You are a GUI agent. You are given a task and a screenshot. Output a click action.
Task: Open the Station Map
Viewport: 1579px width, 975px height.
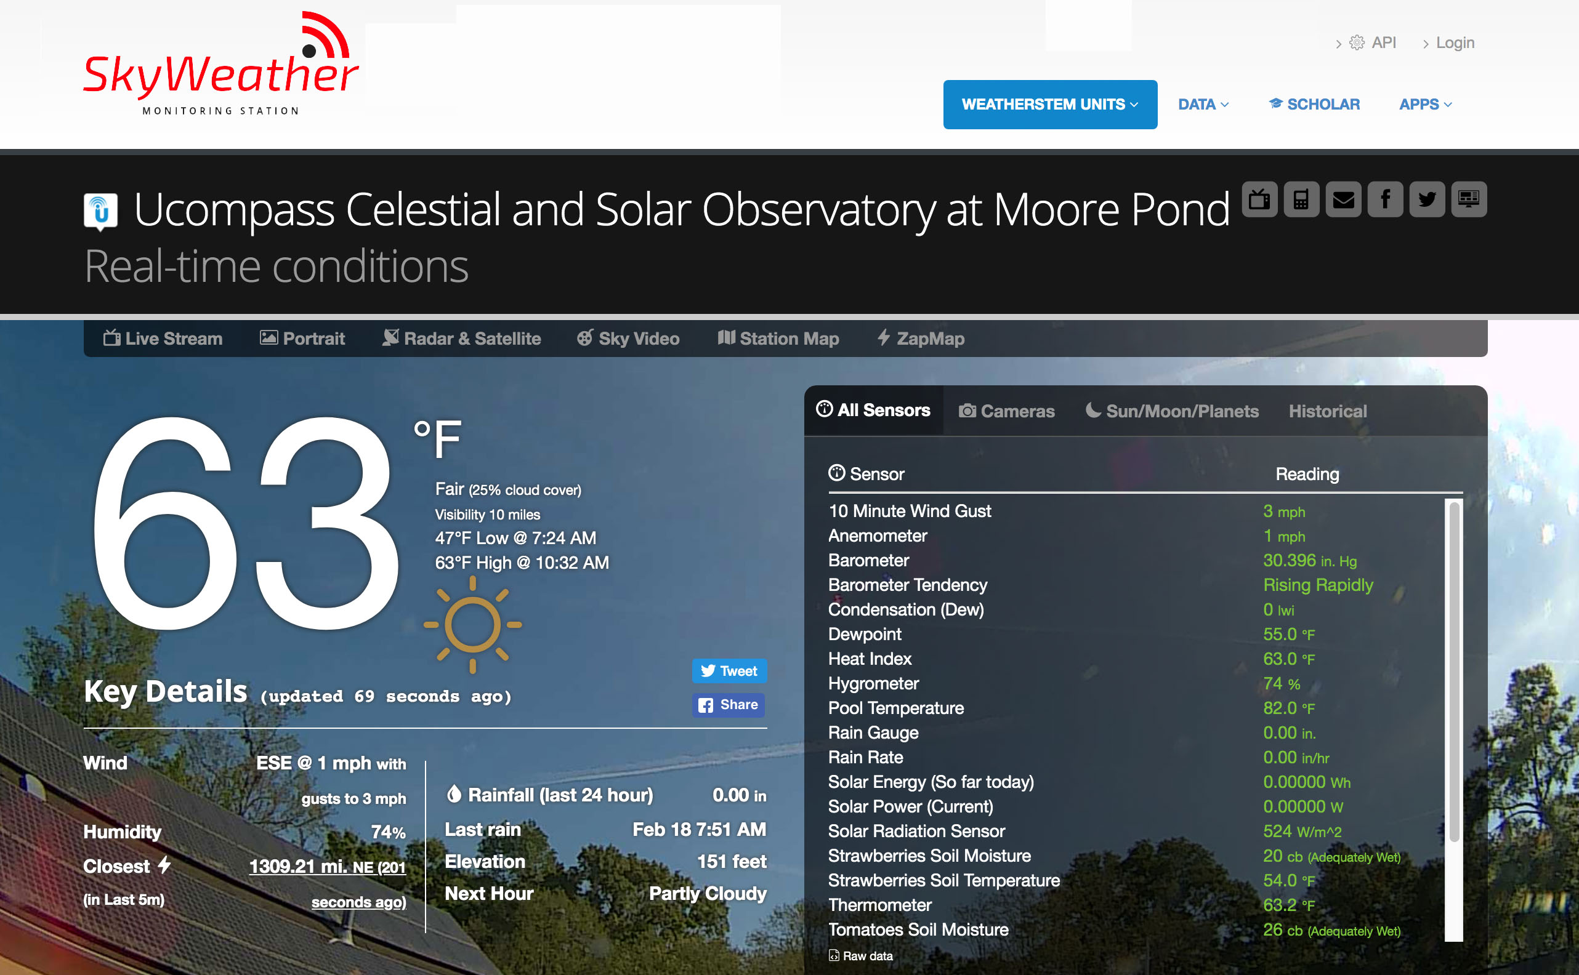(x=778, y=339)
